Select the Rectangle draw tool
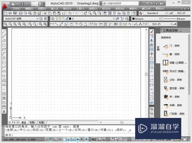Screen dimensions: 192x143 click(x=4, y=49)
